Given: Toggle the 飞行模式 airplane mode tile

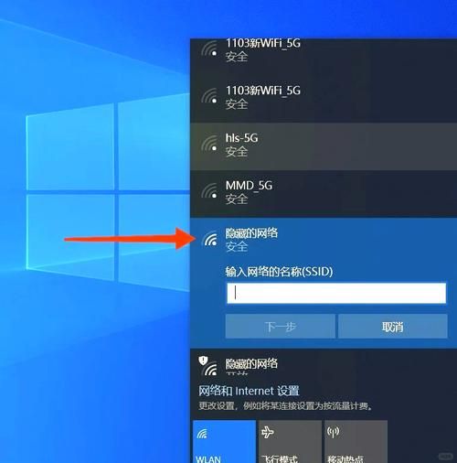Looking at the screenshot, I should (x=290, y=441).
